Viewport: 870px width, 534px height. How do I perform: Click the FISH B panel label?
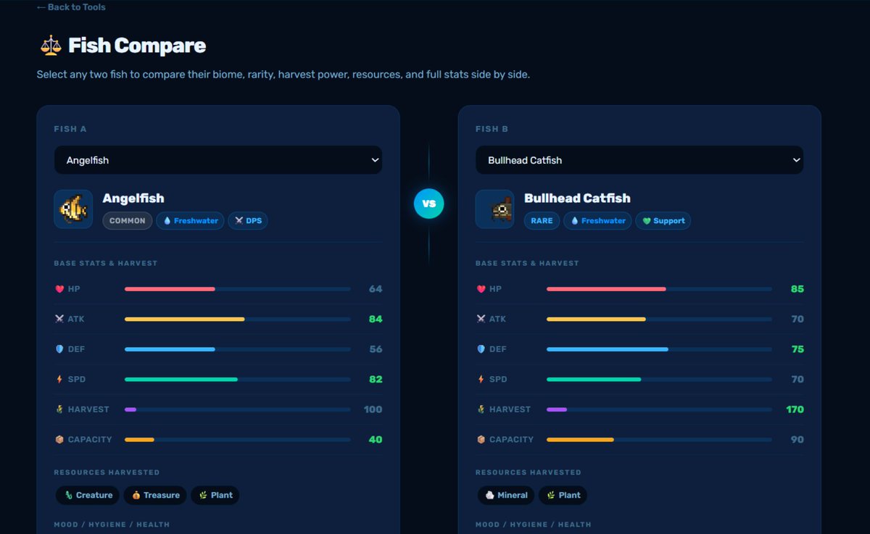click(492, 129)
